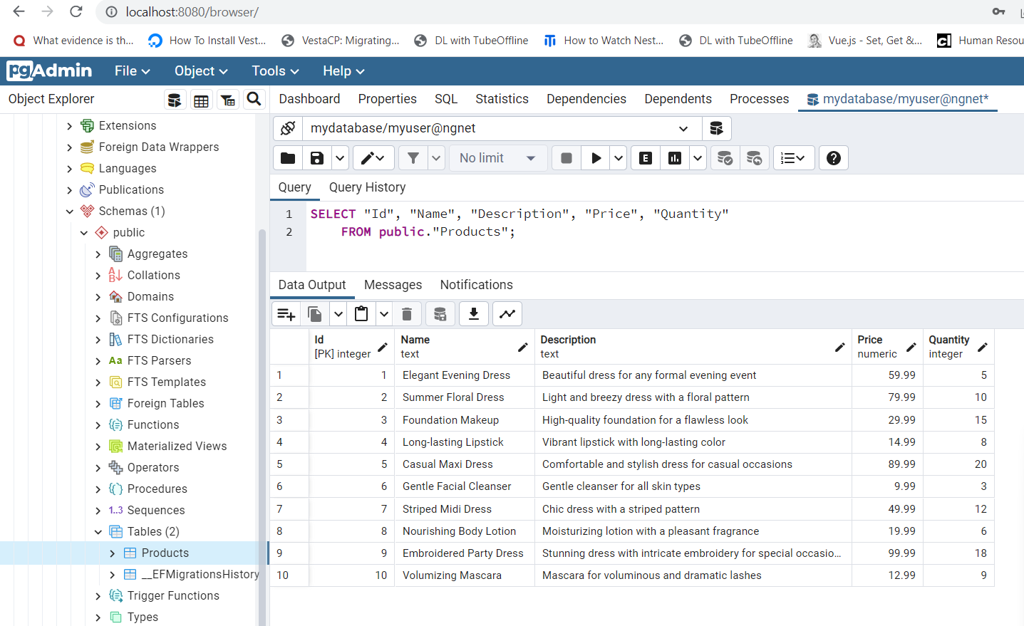Image resolution: width=1024 pixels, height=626 pixels.
Task: Click the Open file folder icon
Action: (x=288, y=158)
